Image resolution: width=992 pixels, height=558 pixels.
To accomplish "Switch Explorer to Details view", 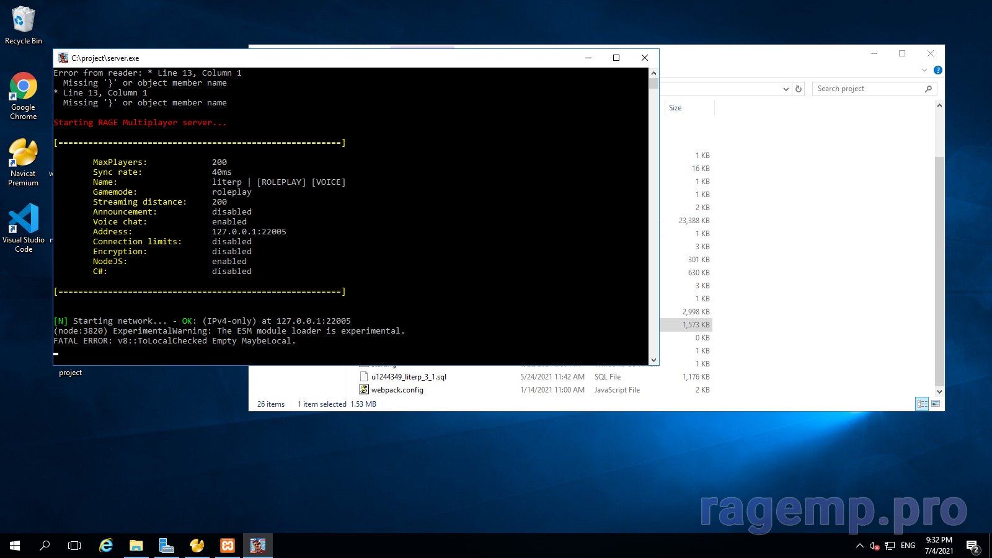I will tap(922, 404).
